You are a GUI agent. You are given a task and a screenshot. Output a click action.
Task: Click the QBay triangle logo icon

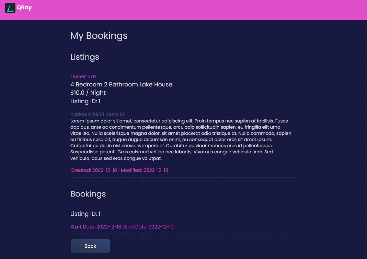[10, 7]
